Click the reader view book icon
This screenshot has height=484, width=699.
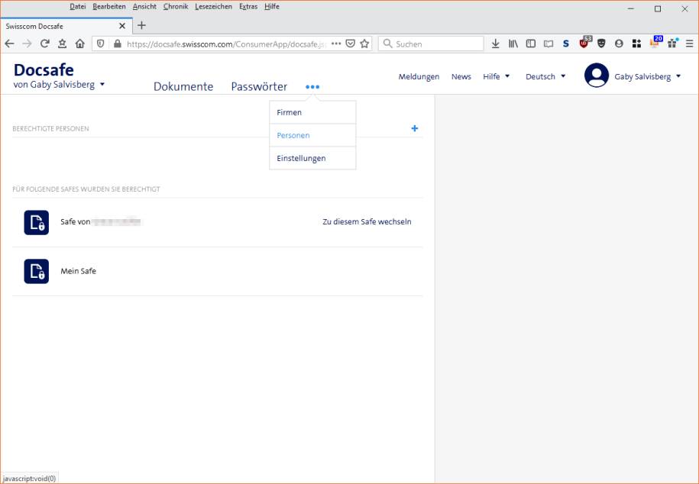coord(549,44)
